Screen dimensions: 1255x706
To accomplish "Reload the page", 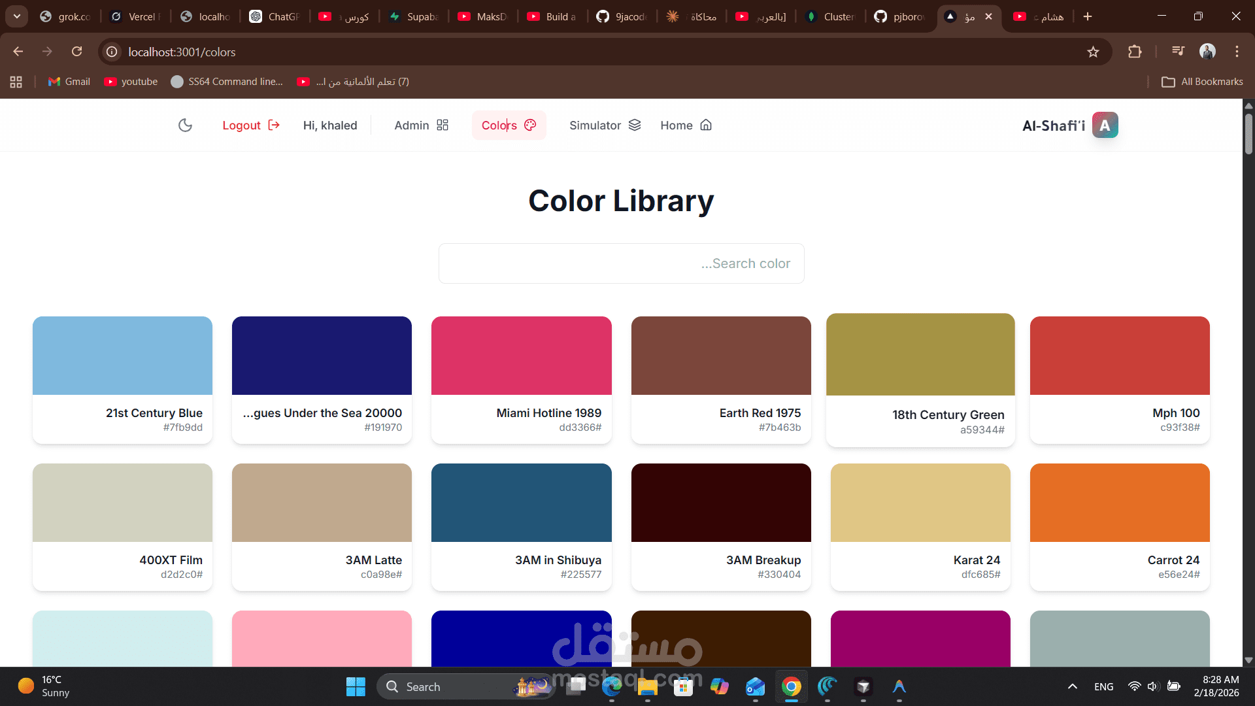I will 77,52.
